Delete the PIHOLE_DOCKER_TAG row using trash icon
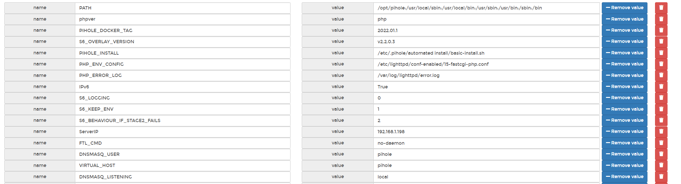Image resolution: width=681 pixels, height=184 pixels. (661, 30)
